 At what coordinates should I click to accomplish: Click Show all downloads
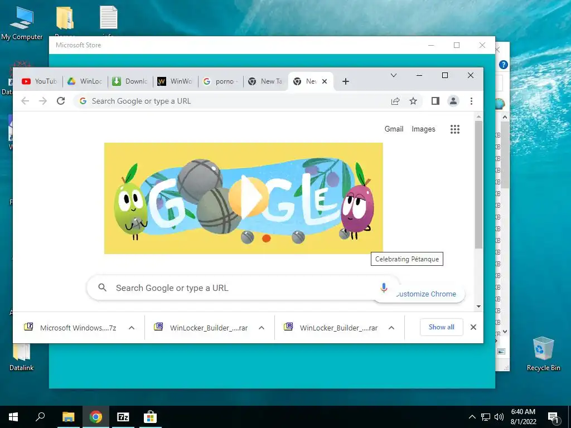(442, 327)
